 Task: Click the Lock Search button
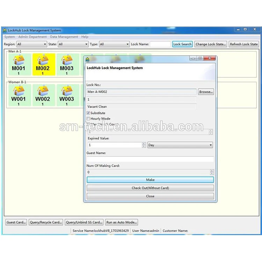(x=182, y=44)
